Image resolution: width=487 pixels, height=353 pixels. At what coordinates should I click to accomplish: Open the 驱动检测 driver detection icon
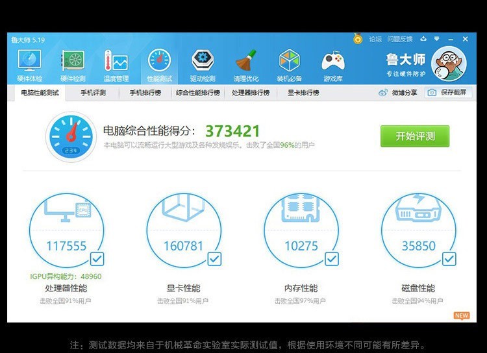203,60
